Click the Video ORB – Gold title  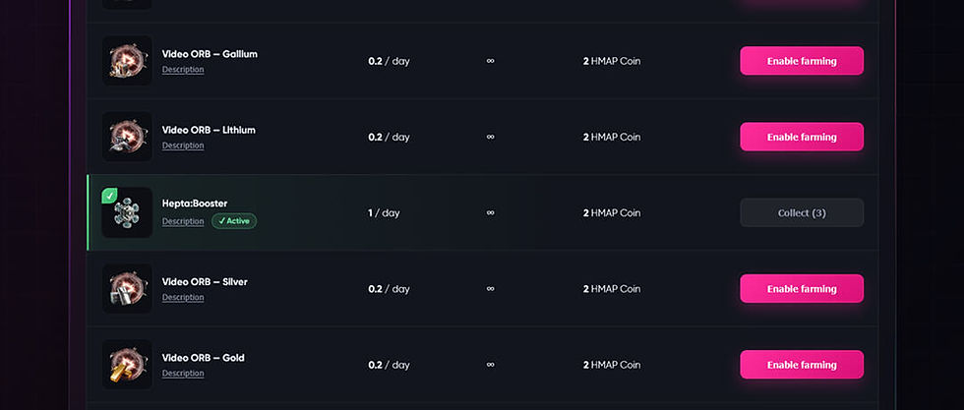(x=204, y=358)
